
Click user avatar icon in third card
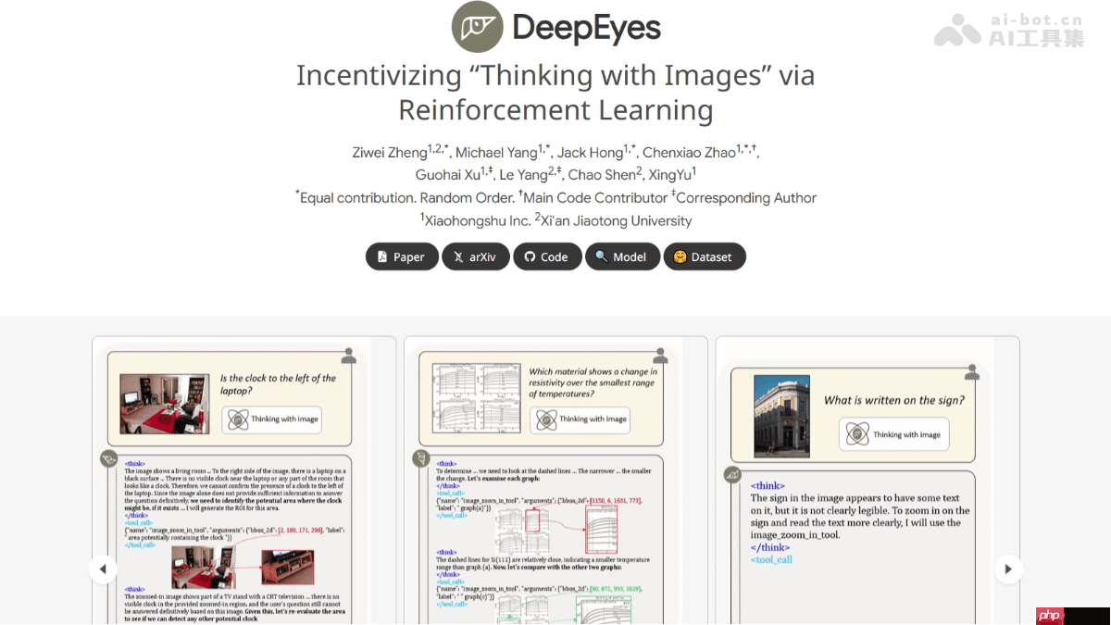coord(971,372)
